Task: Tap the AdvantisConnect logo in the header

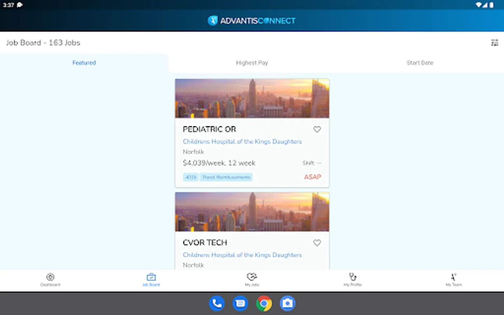Action: pos(252,21)
